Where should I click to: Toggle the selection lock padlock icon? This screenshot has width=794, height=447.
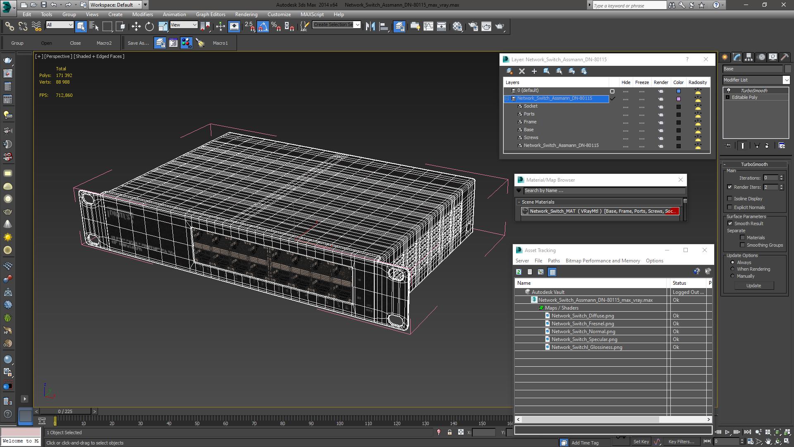[450, 432]
